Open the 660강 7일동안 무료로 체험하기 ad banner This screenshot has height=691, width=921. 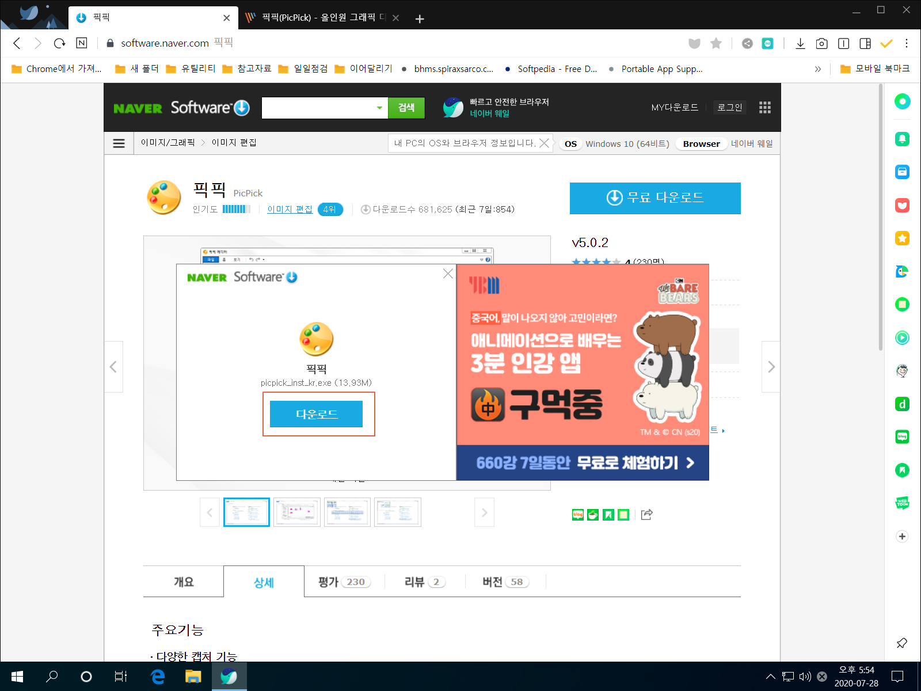tap(583, 463)
